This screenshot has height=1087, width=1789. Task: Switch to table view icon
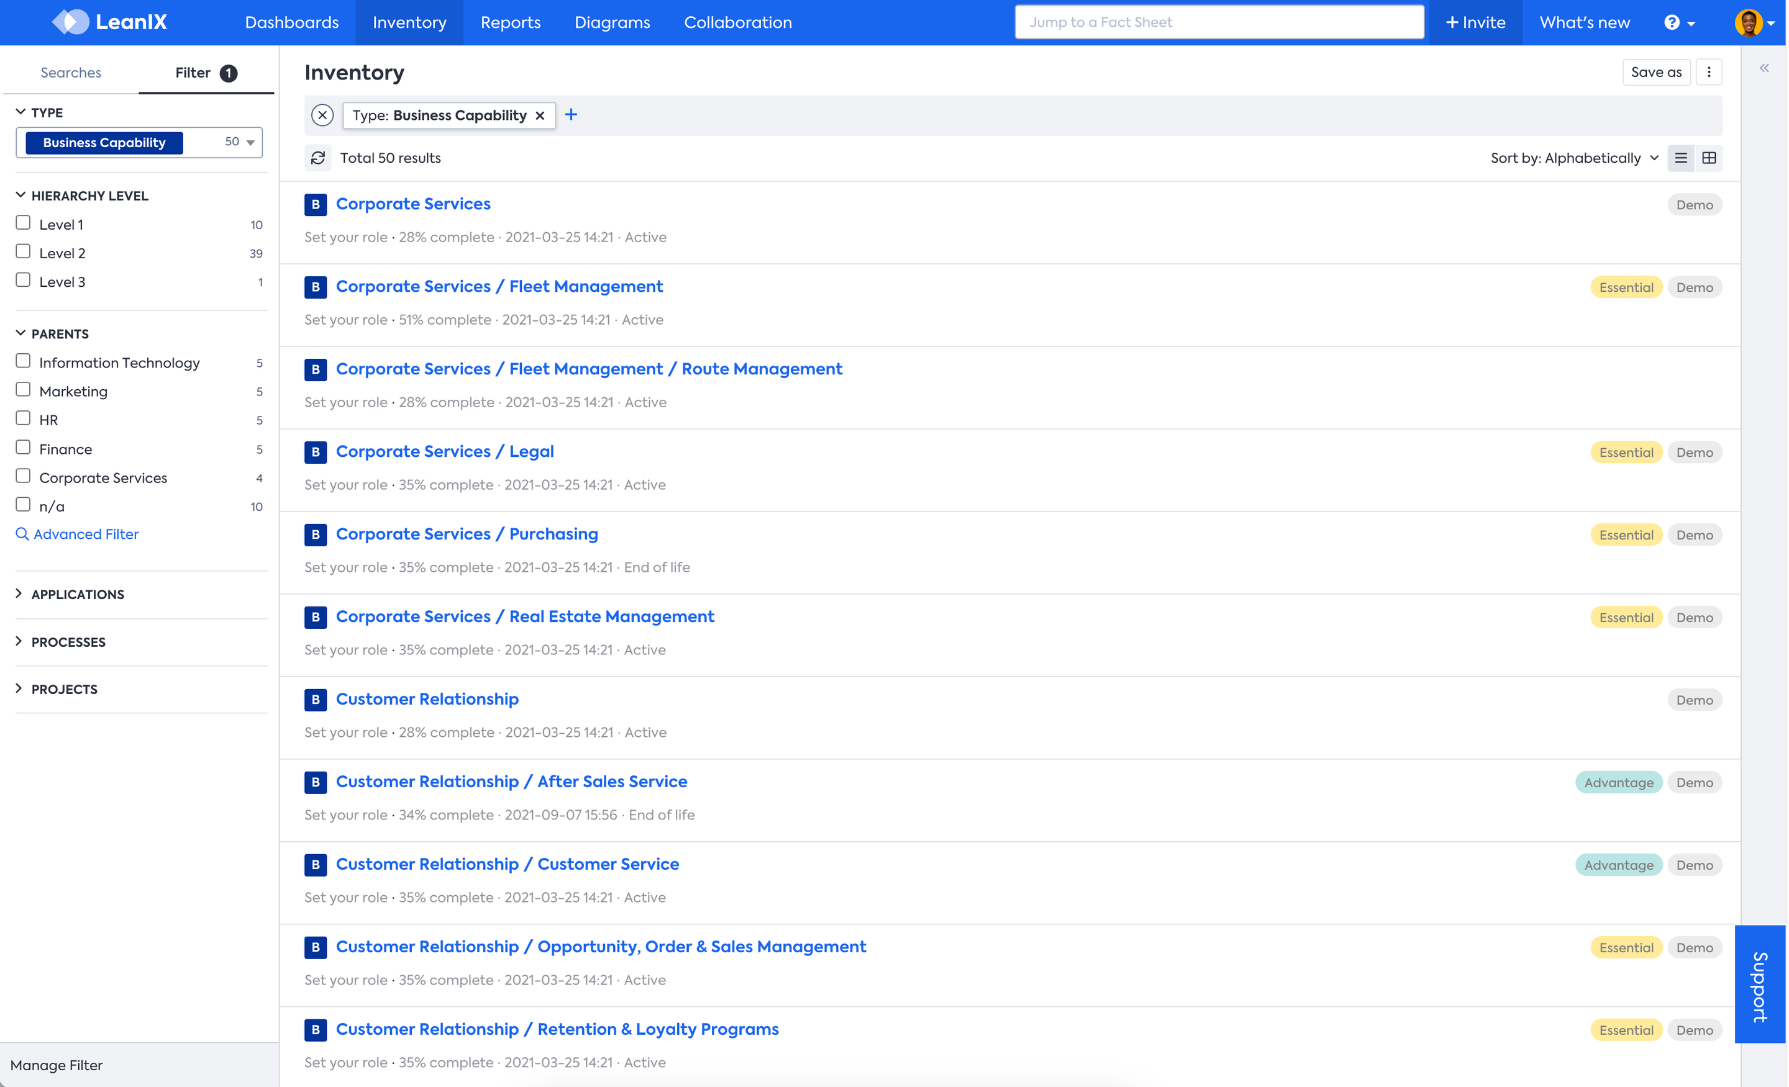[x=1708, y=158]
